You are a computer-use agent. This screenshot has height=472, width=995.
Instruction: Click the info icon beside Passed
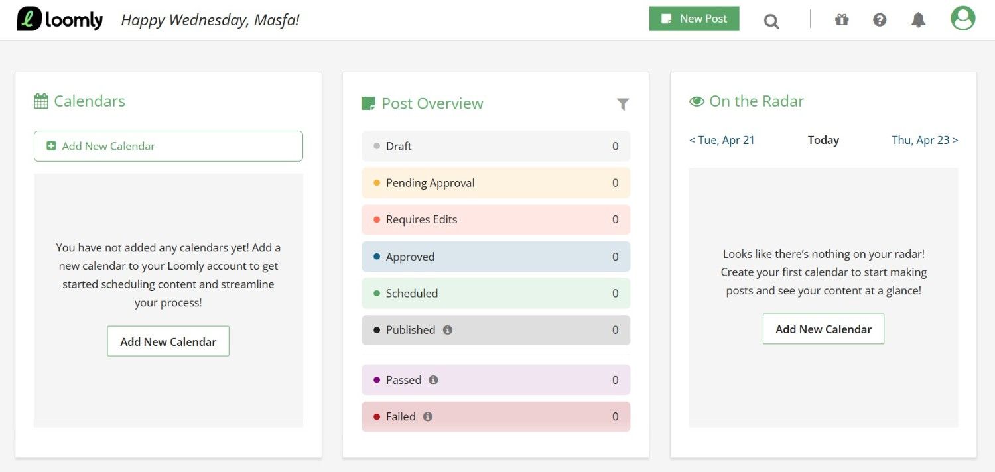433,379
